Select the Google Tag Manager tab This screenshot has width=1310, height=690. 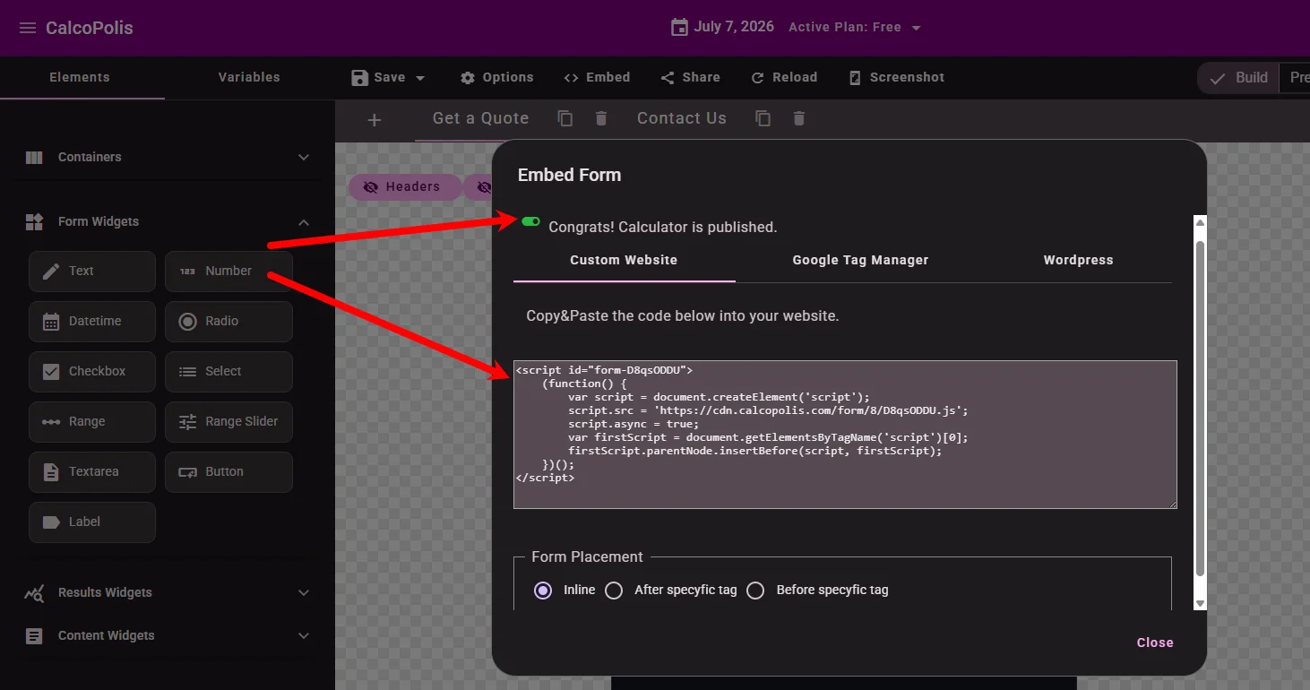pyautogui.click(x=860, y=260)
